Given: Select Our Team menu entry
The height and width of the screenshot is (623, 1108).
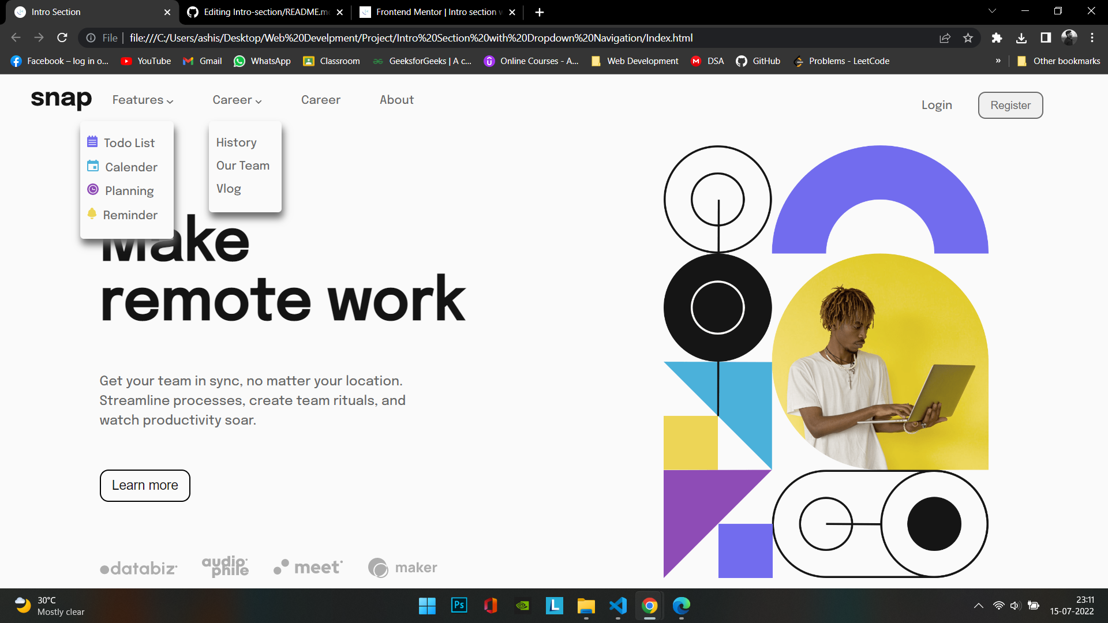Looking at the screenshot, I should 243,166.
